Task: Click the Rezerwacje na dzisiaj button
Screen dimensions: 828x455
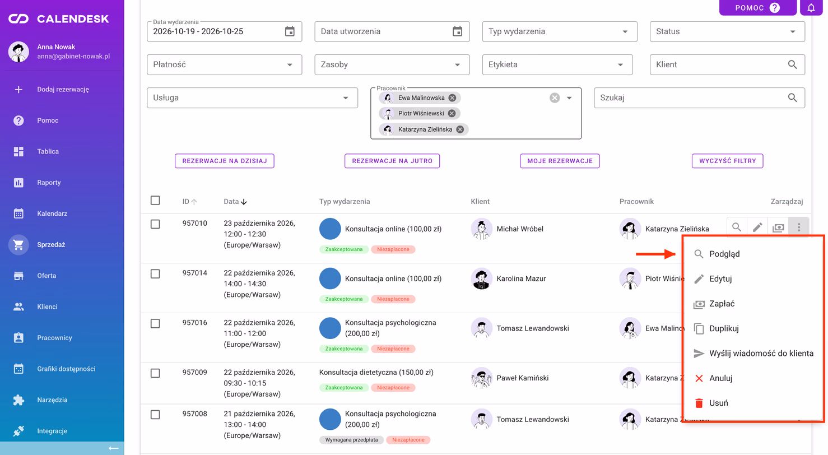Action: click(225, 161)
